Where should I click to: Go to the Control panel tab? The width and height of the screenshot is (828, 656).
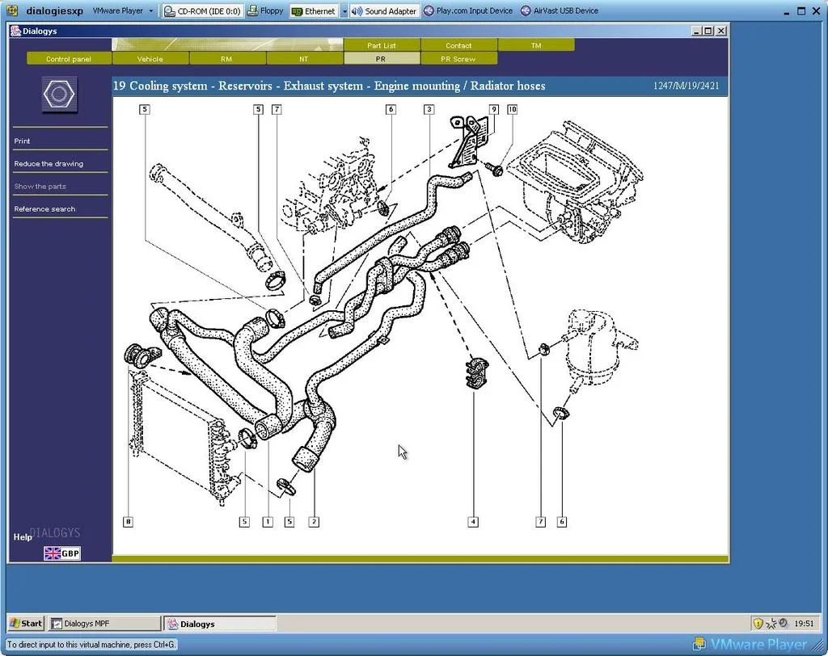tap(69, 59)
